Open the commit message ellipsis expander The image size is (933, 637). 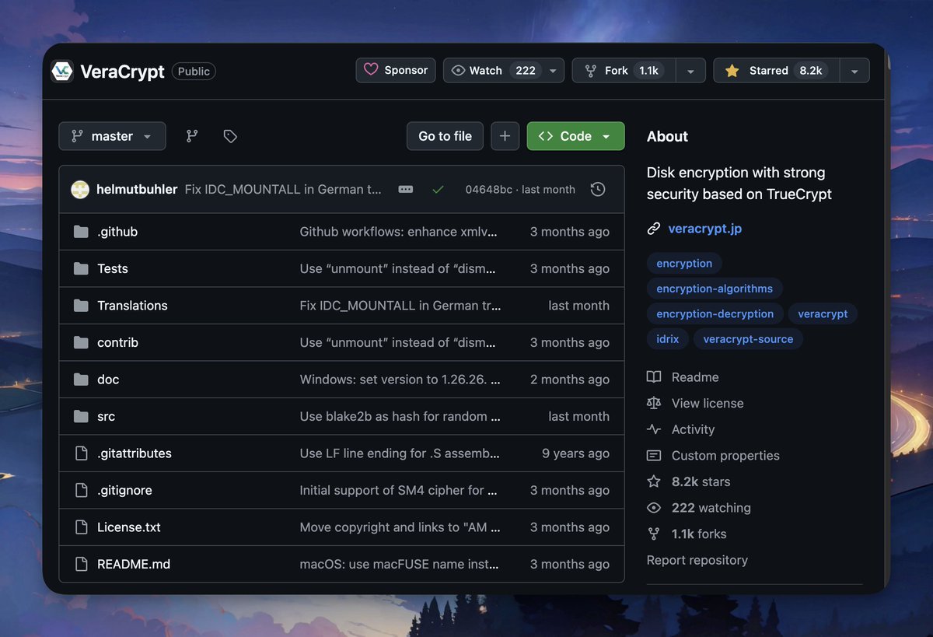[406, 189]
